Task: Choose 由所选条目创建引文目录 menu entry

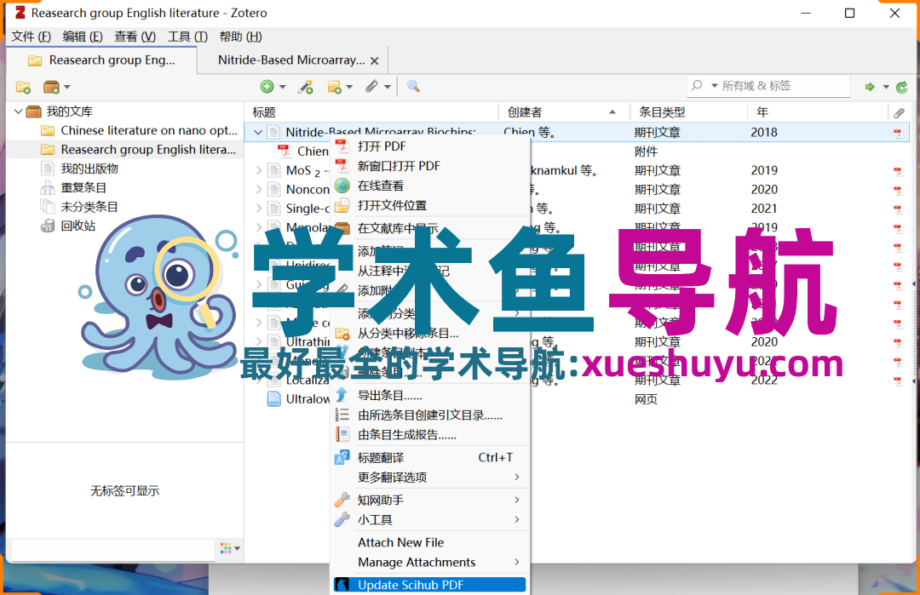Action: pos(430,415)
